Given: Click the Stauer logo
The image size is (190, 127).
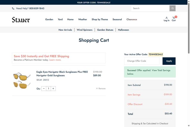Looking at the screenshot, I should point(21,20).
